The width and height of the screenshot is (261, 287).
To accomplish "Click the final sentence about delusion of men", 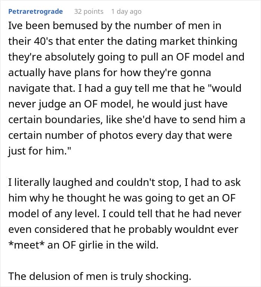I will (100, 276).
